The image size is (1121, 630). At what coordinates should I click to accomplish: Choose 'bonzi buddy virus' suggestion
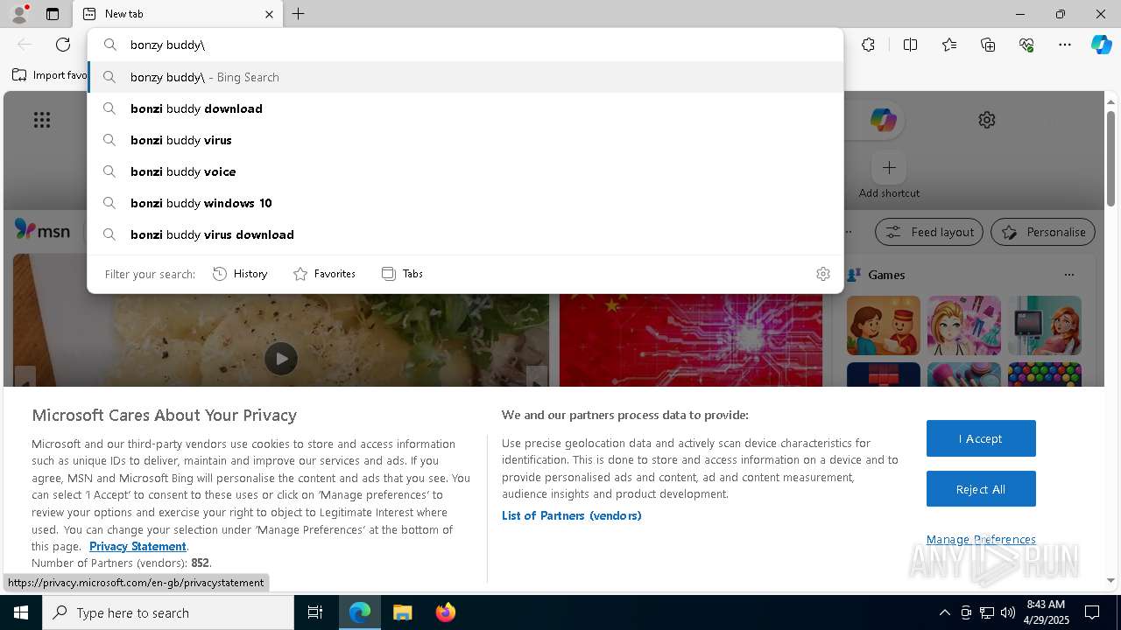click(x=465, y=140)
